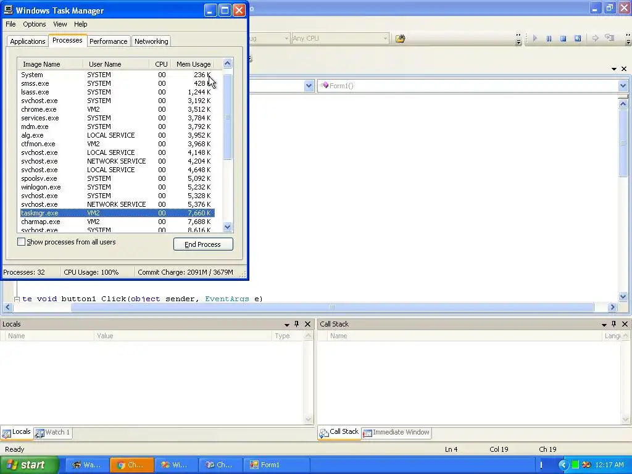
Task: Click the Show Next Statement arrow icon
Action: [595, 38]
